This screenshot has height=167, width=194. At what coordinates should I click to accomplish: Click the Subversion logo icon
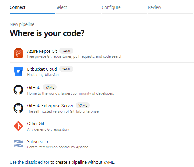(x=18, y=144)
